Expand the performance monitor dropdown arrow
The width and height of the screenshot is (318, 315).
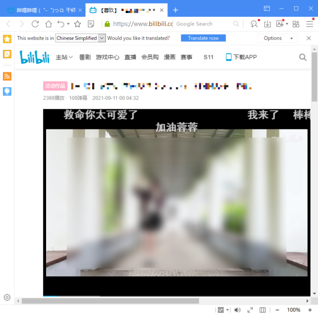pos(227,310)
